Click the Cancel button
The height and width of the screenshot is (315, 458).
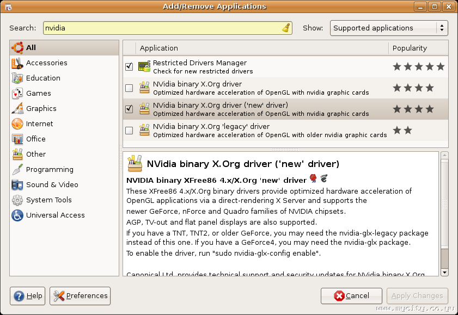351,296
